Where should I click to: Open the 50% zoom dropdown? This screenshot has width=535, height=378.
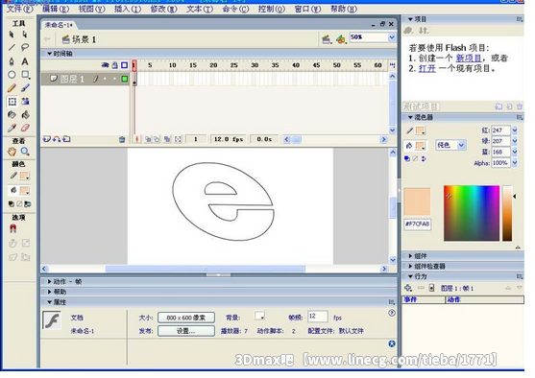[392, 37]
